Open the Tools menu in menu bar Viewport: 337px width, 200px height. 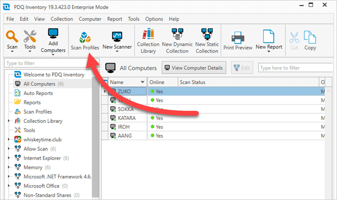tap(133, 19)
